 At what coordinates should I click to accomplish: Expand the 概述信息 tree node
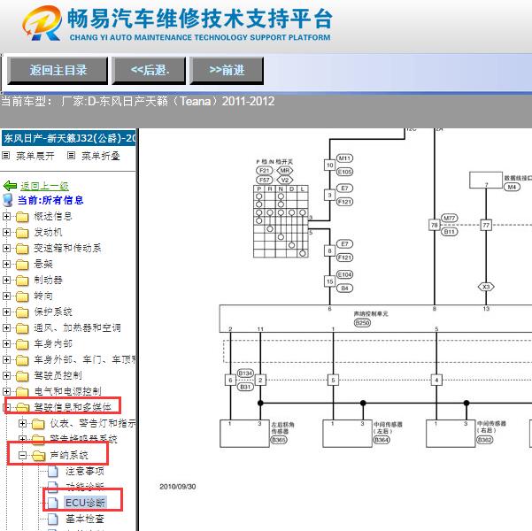click(x=6, y=216)
